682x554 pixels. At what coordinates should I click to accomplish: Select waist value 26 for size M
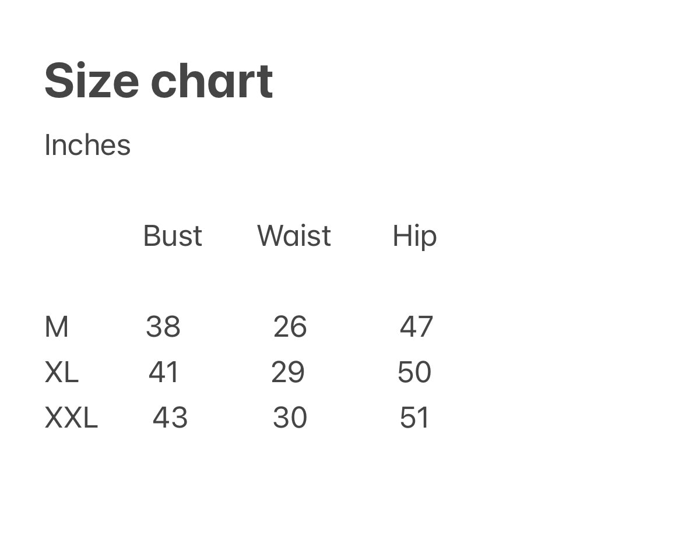[290, 327]
